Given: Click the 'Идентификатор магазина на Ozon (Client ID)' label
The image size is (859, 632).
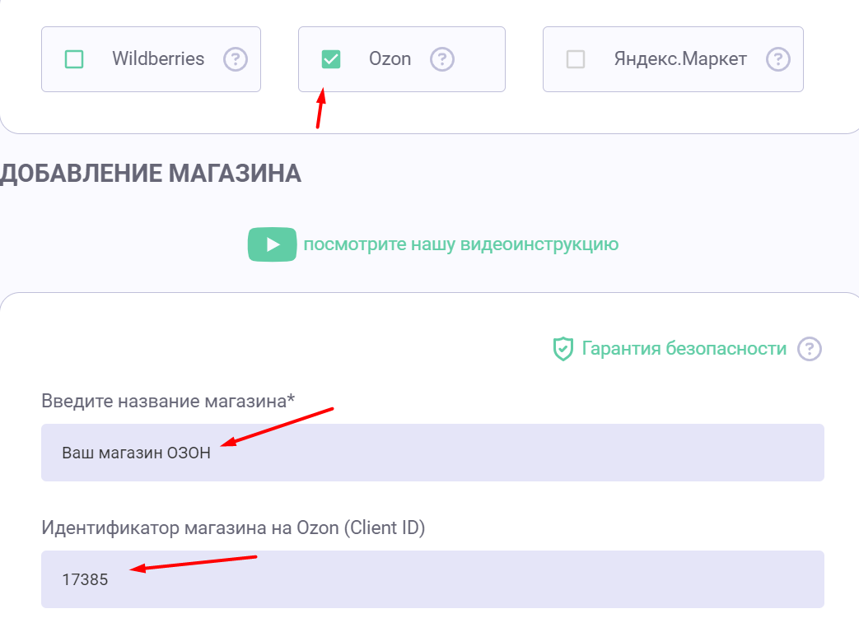Looking at the screenshot, I should coord(233,528).
